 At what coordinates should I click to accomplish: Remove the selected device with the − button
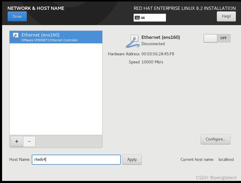29,141
